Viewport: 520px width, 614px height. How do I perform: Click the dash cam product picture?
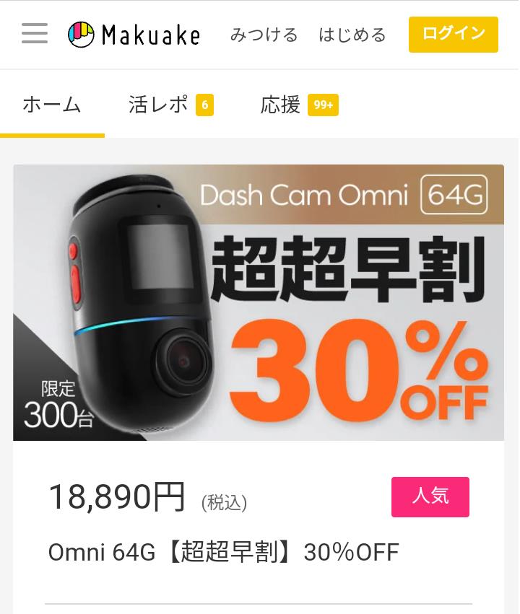point(143,304)
